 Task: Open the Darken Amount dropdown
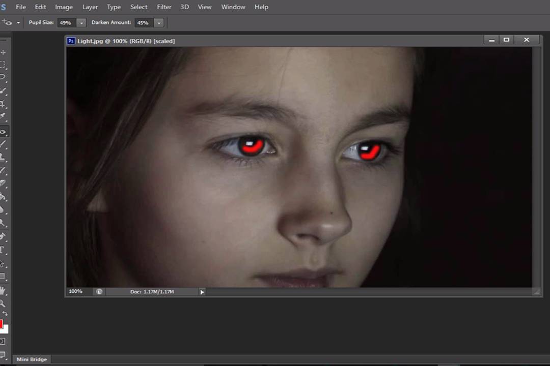pos(159,23)
